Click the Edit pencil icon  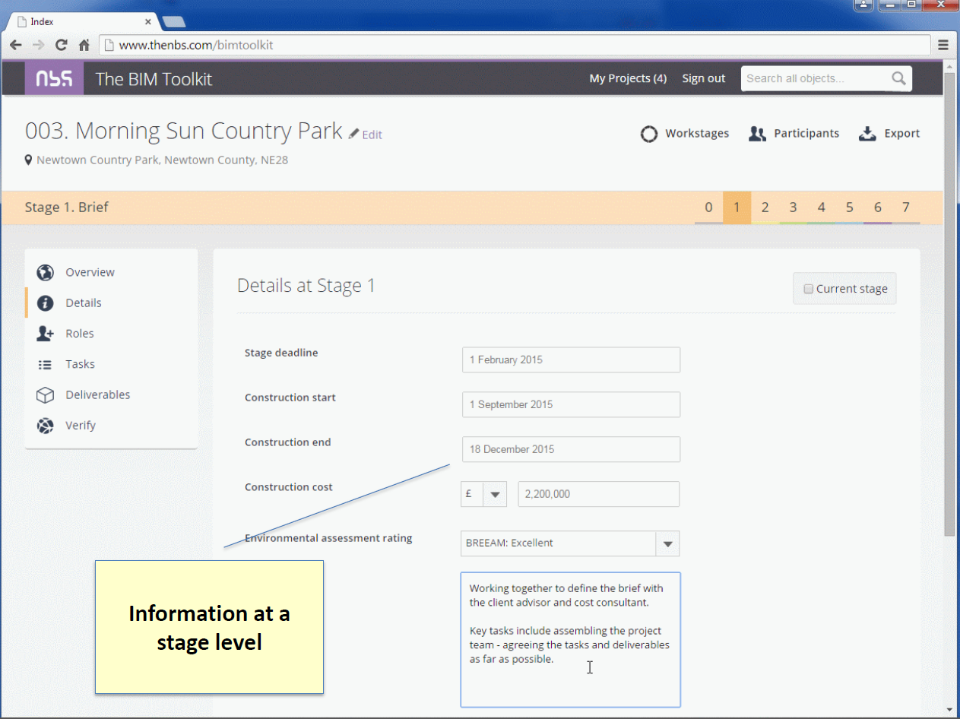point(353,134)
